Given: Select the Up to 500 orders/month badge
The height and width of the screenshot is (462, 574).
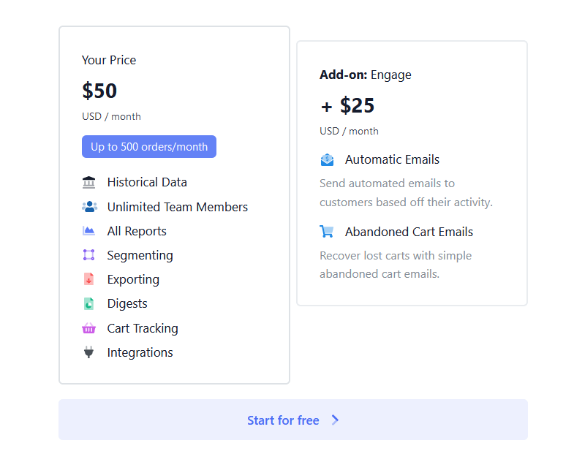Looking at the screenshot, I should coord(149,147).
